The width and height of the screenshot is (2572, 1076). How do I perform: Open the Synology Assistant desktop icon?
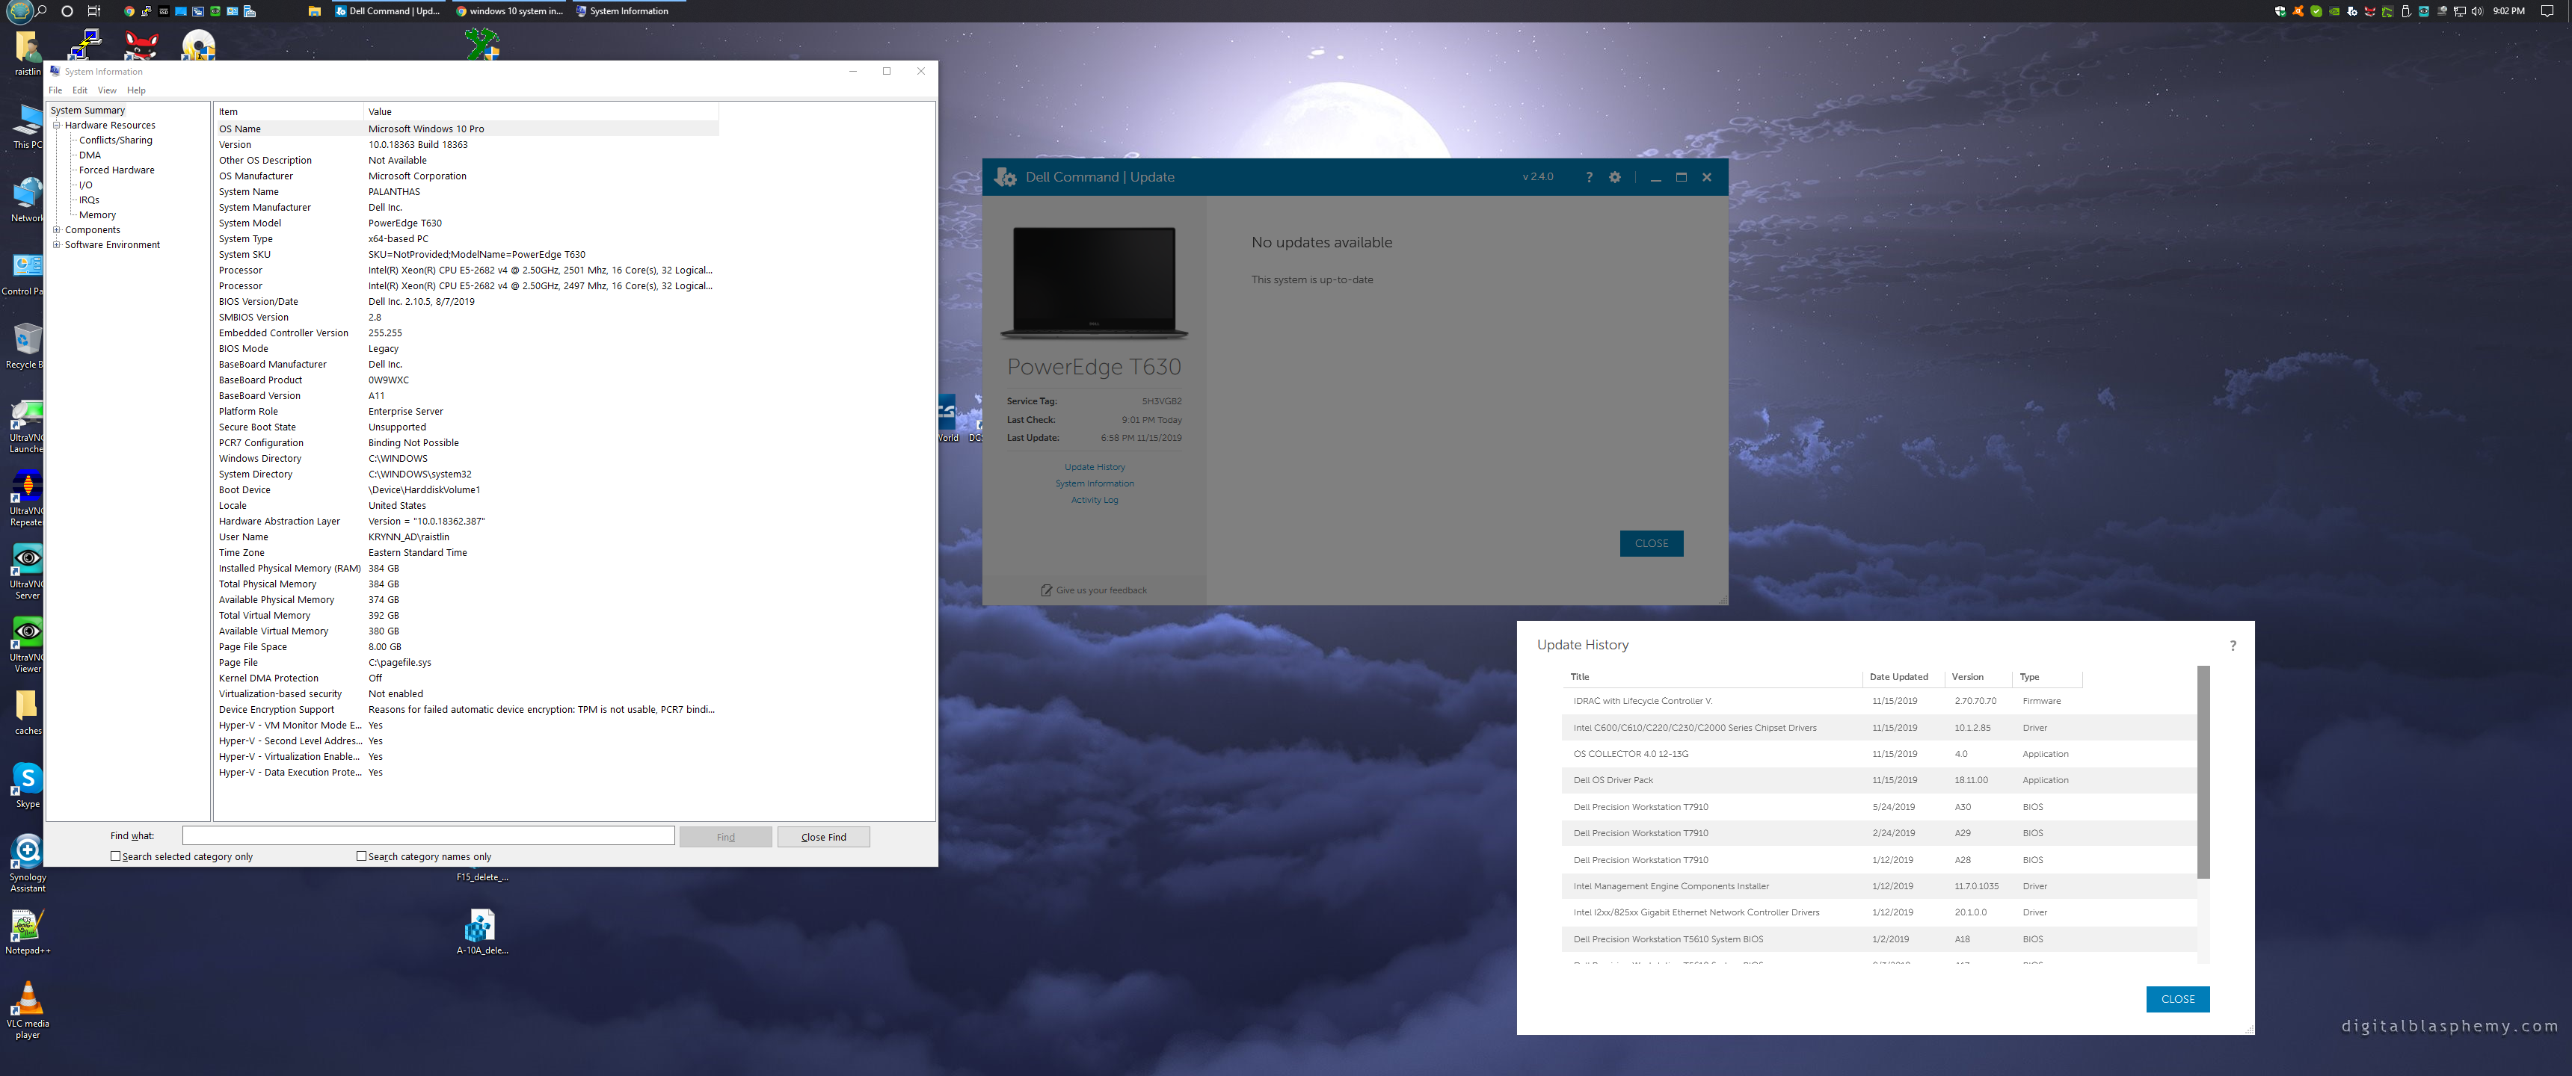(x=27, y=851)
